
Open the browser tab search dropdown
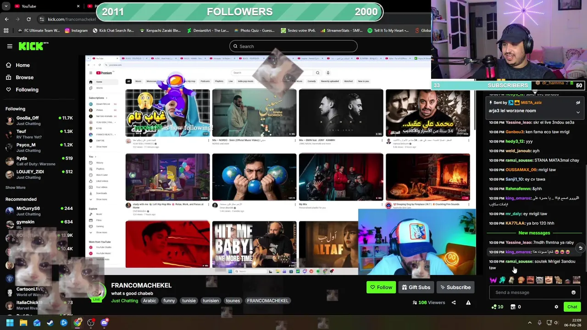6,6
